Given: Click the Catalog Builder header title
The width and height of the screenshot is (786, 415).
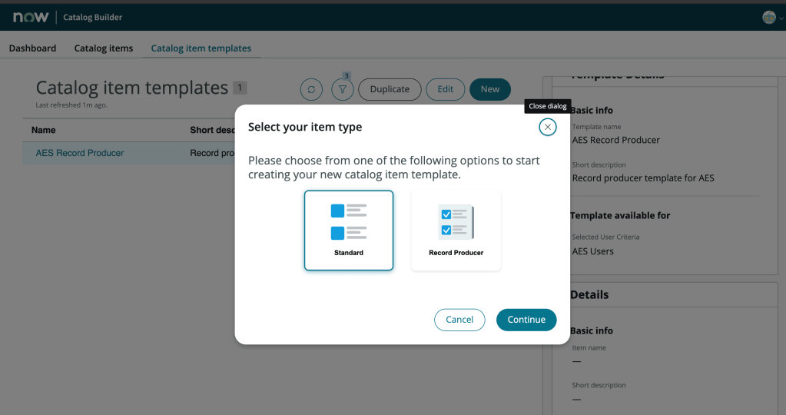Looking at the screenshot, I should coord(92,17).
